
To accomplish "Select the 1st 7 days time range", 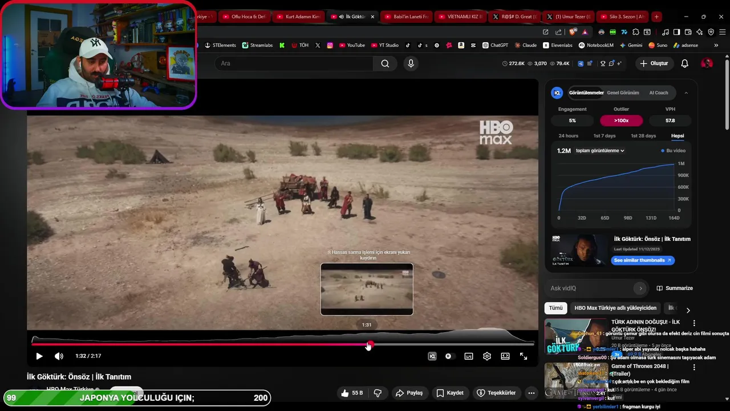I will click(605, 136).
